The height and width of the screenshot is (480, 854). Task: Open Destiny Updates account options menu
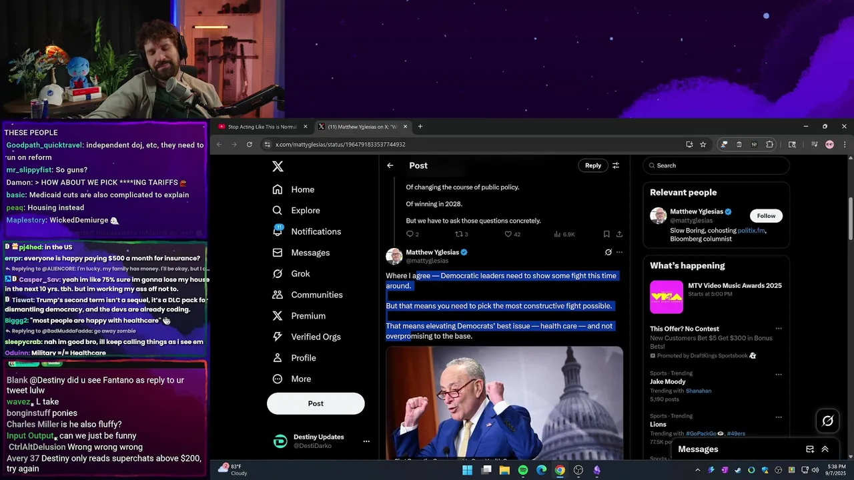pyautogui.click(x=366, y=441)
